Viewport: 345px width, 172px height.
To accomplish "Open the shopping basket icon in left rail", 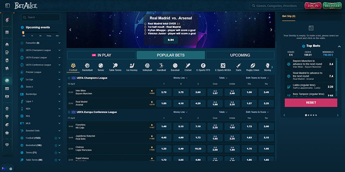I will coord(7,133).
